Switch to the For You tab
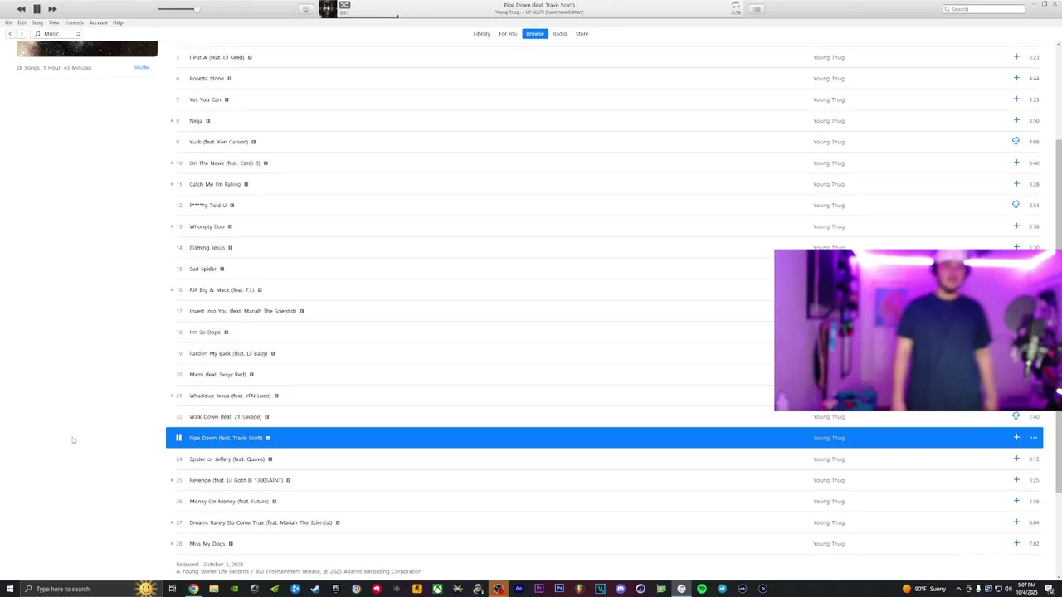 (x=508, y=34)
